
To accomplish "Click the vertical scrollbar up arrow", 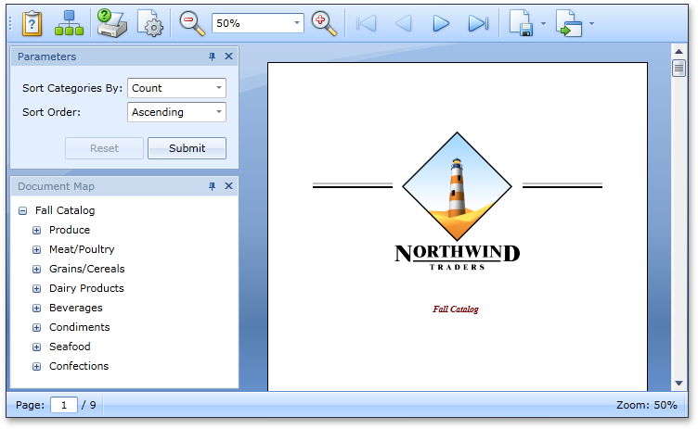I will click(x=679, y=52).
